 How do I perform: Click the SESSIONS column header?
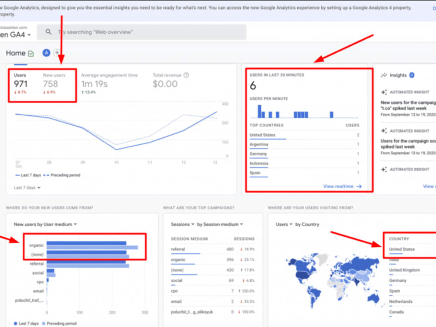(244, 239)
